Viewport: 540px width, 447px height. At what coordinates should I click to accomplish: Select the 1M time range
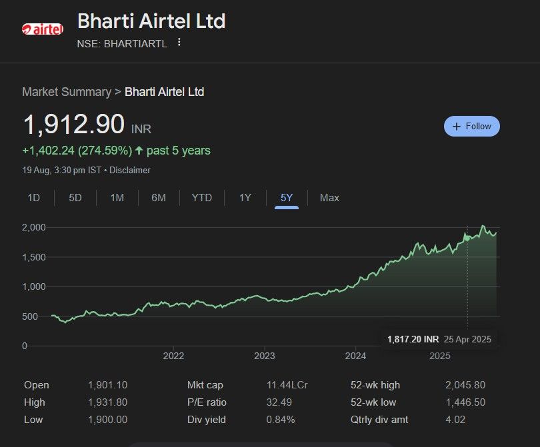click(x=117, y=198)
